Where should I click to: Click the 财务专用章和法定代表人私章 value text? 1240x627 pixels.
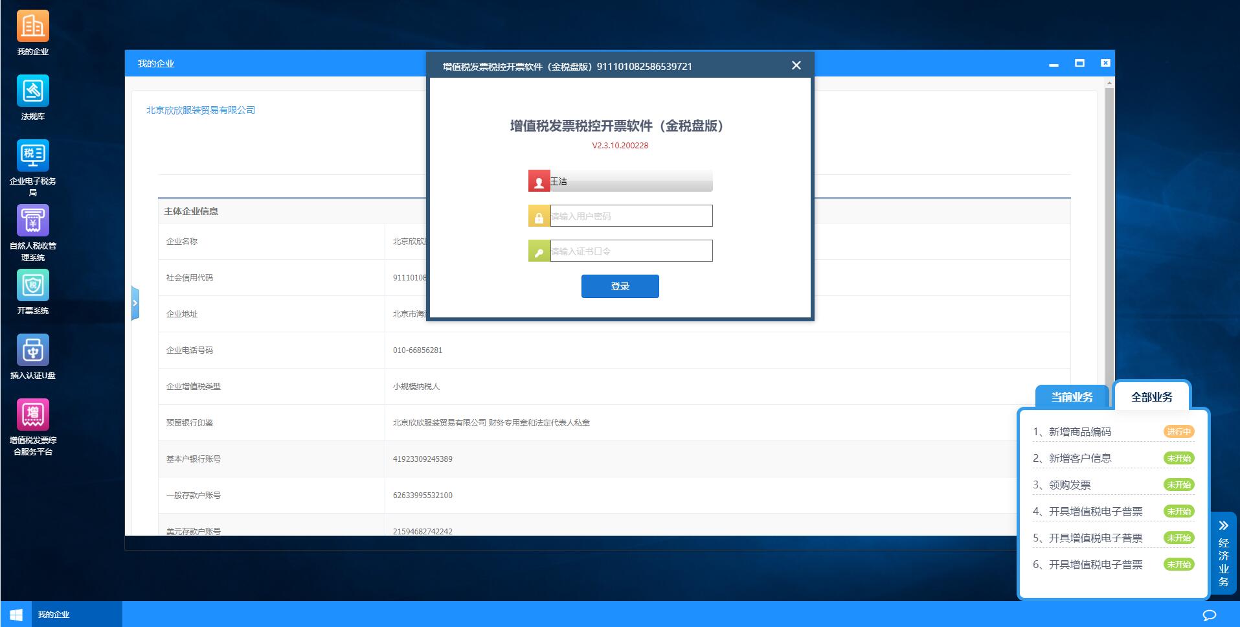(539, 422)
